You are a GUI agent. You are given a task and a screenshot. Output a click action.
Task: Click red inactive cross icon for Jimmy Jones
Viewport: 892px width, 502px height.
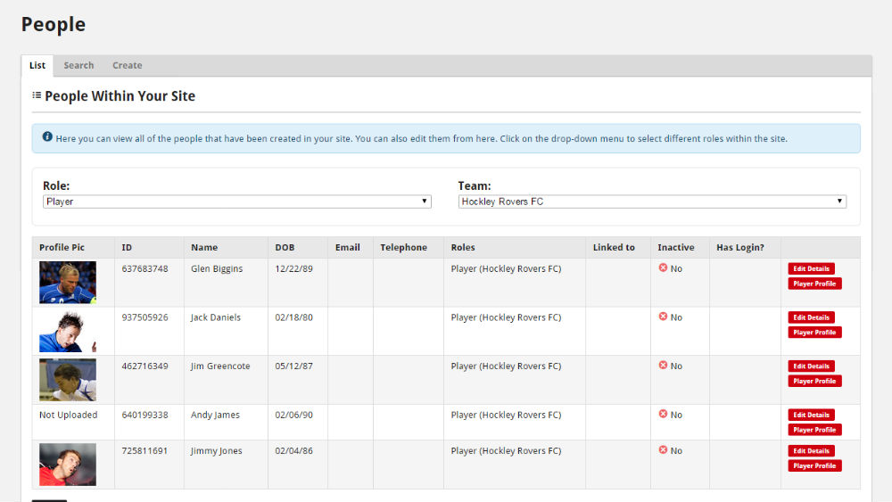(x=663, y=449)
